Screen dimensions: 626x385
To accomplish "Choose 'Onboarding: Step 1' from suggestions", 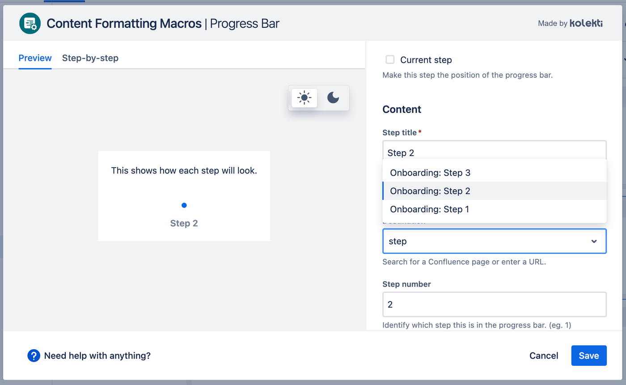I will (x=495, y=209).
